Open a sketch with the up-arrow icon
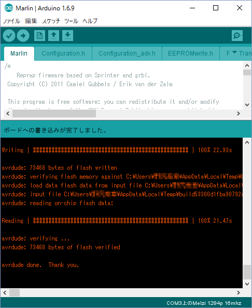 (x=54, y=35)
